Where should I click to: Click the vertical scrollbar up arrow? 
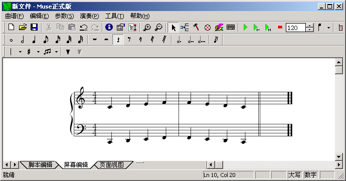pos(338,62)
